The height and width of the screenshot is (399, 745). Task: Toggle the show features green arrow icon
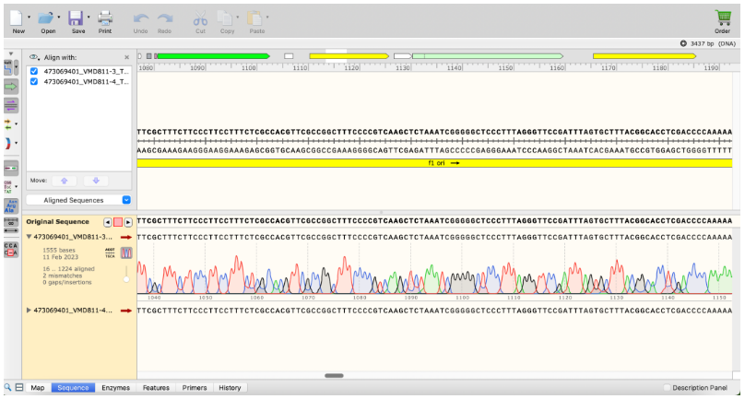tap(11, 87)
